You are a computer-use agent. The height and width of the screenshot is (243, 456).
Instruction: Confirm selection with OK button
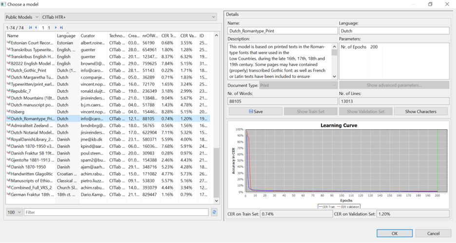pos(394,233)
